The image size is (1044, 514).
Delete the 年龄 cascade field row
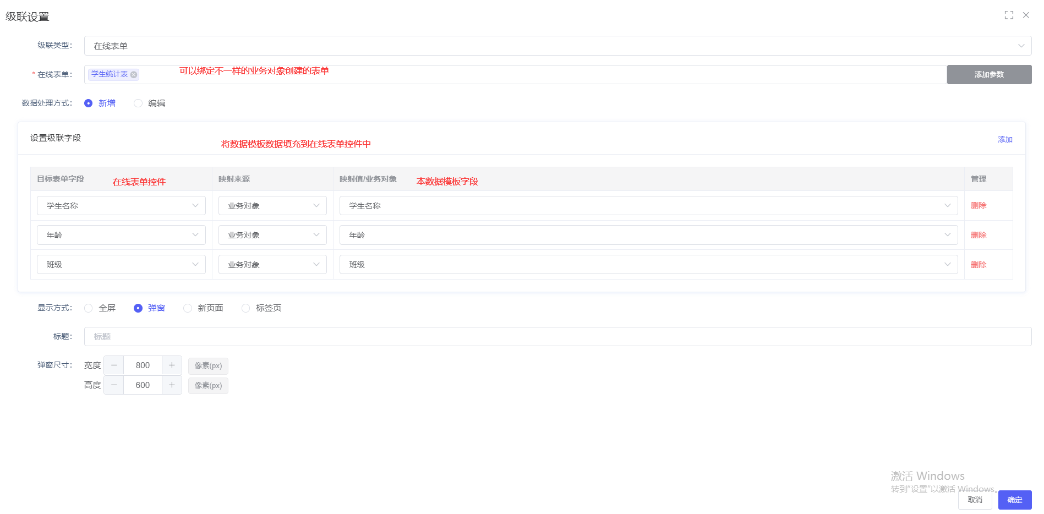click(x=978, y=235)
